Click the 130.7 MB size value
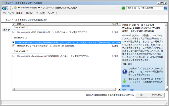Screen dimensions: 169x106 pyautogui.click(x=116, y=43)
